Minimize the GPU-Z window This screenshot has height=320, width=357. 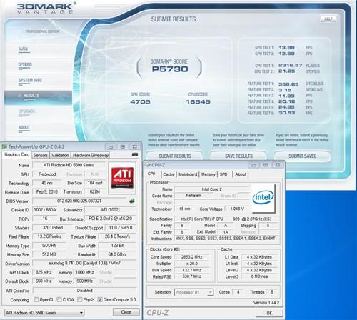click(x=111, y=146)
